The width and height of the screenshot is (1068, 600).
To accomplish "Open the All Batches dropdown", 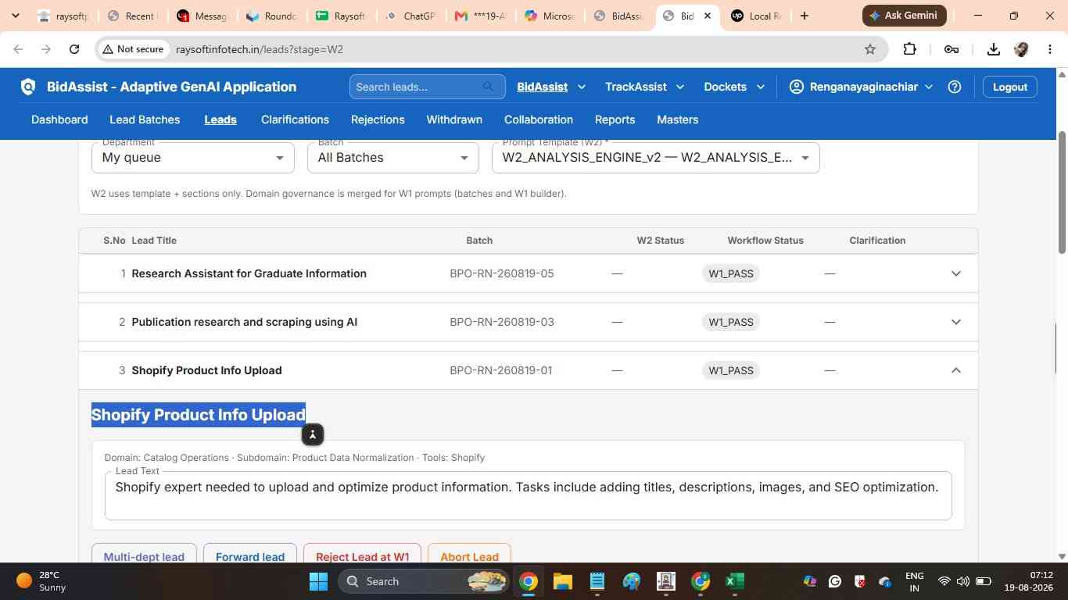I will 393,158.
